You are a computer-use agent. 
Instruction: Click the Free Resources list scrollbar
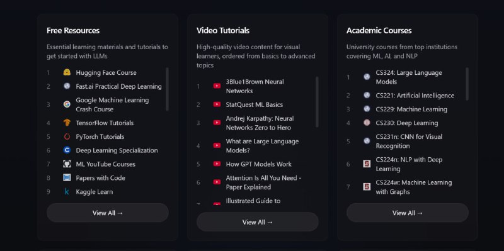(x=167, y=89)
